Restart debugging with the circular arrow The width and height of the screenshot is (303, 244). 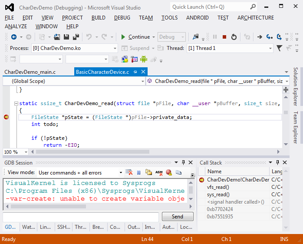(234, 37)
